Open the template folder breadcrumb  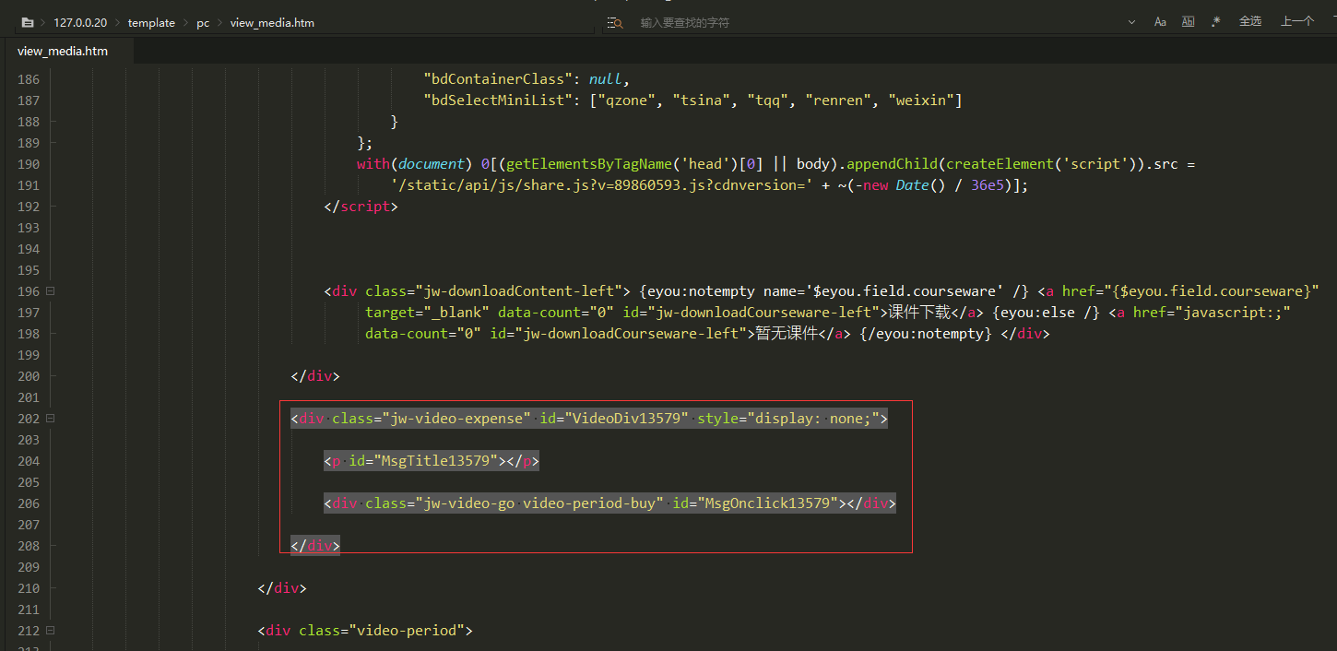[x=151, y=23]
